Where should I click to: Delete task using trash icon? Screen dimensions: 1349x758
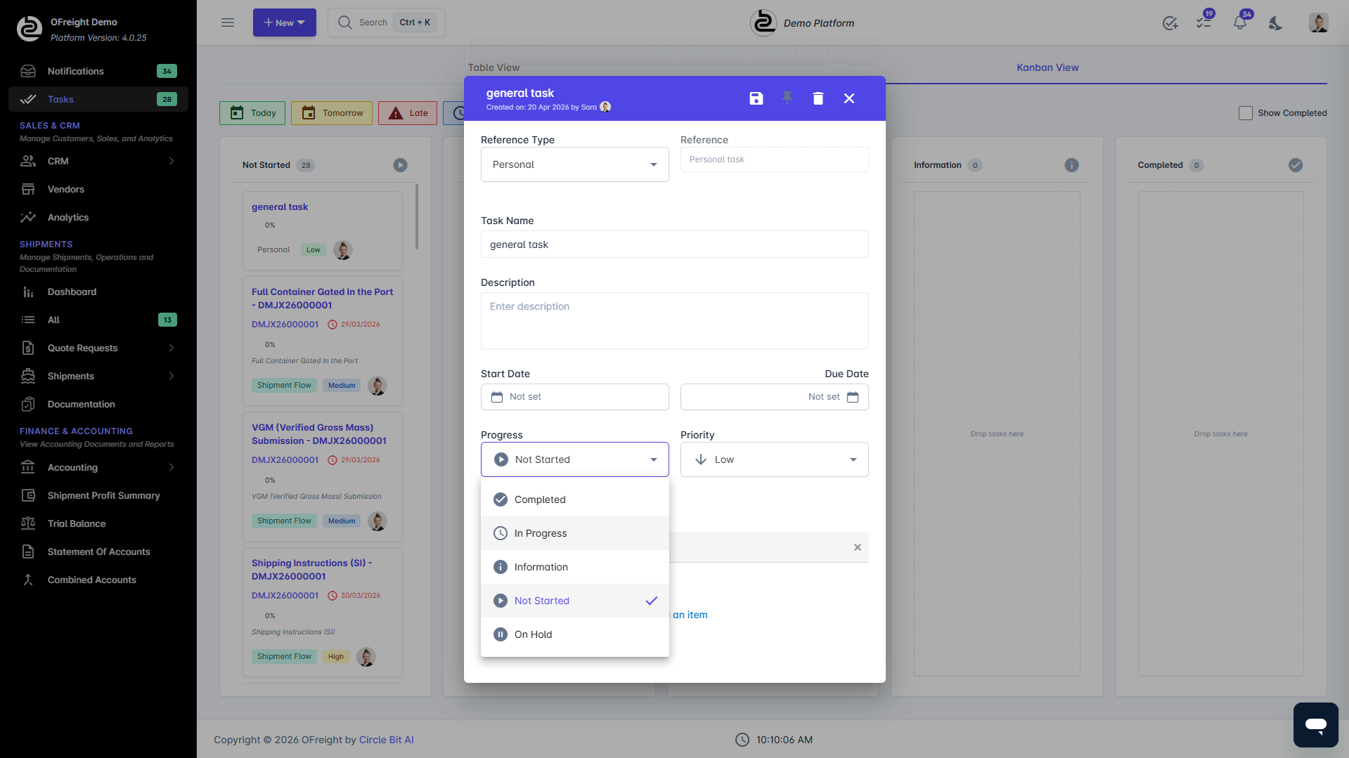818,98
